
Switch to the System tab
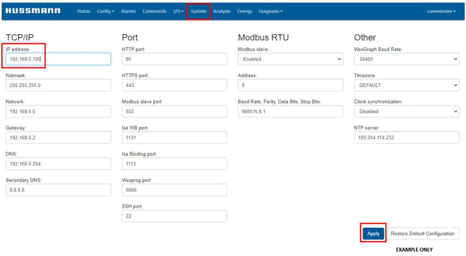click(x=198, y=11)
